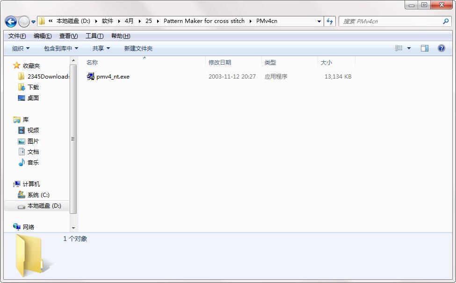
Task: Click the change view icon
Action: tap(399, 48)
